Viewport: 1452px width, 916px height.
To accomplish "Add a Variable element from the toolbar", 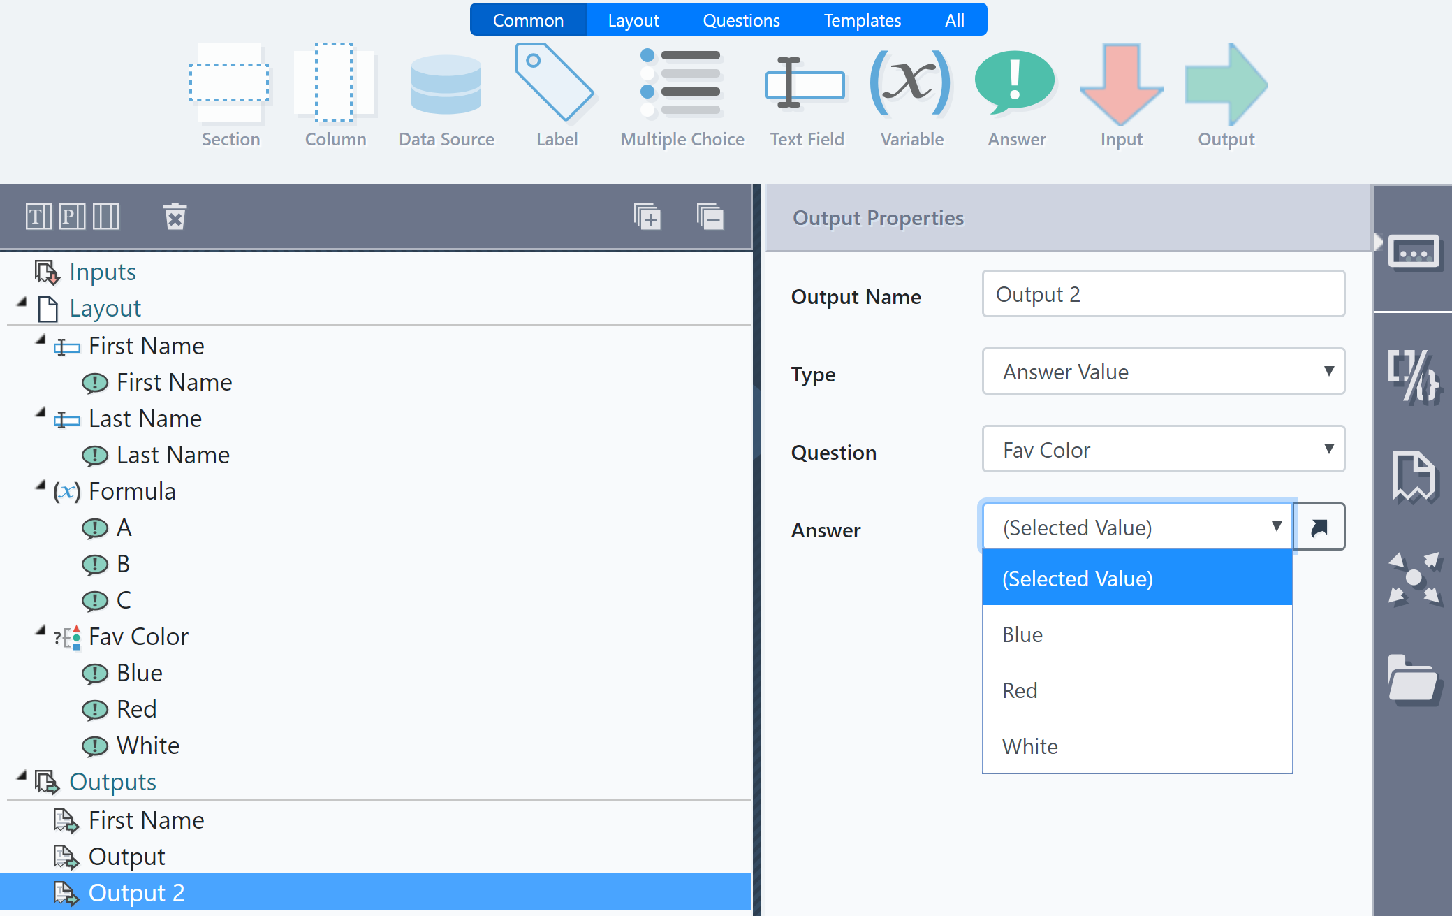I will pos(911,83).
